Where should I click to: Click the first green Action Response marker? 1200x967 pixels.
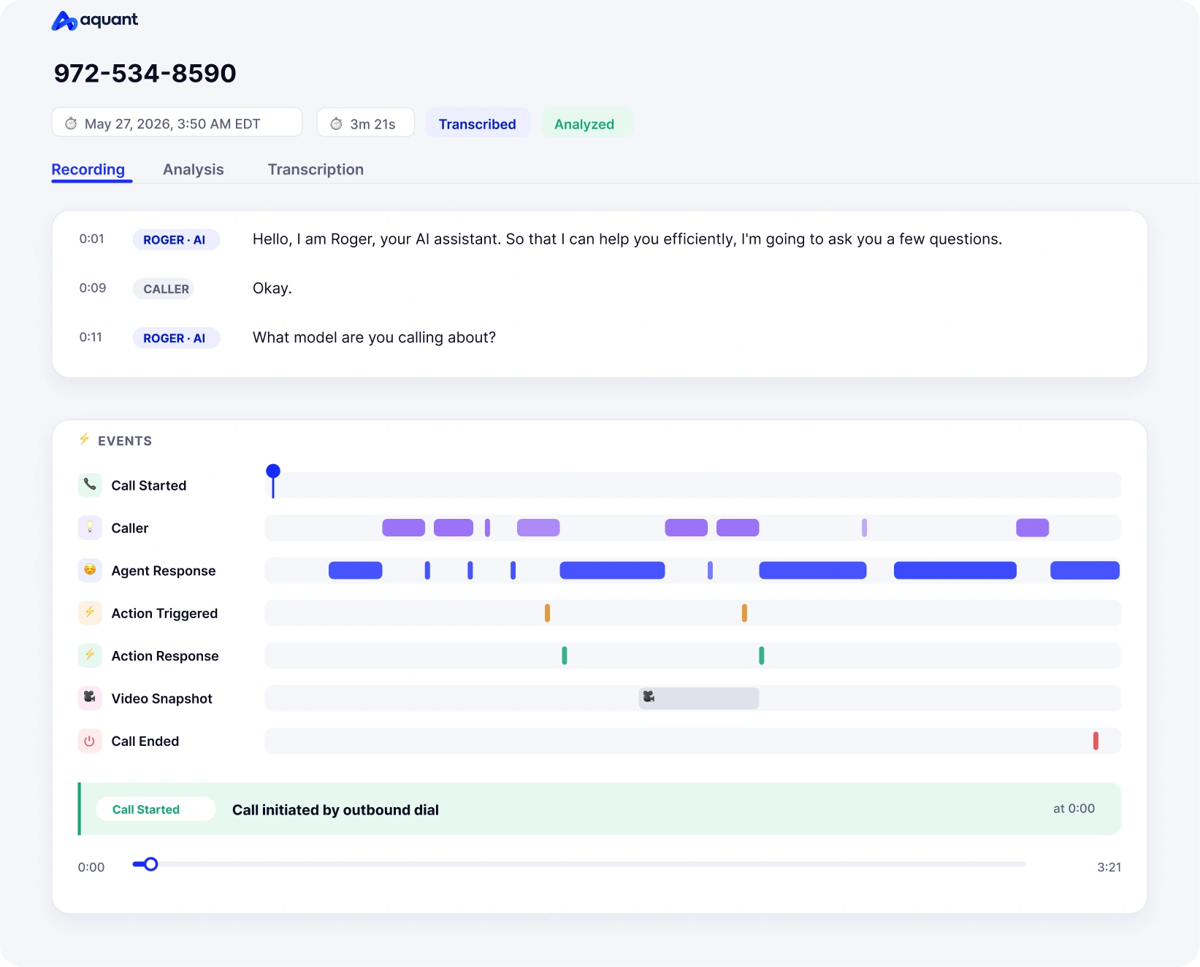(x=565, y=655)
